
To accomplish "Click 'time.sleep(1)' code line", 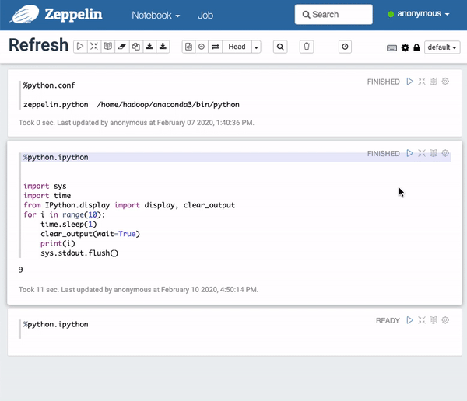I will 68,225.
